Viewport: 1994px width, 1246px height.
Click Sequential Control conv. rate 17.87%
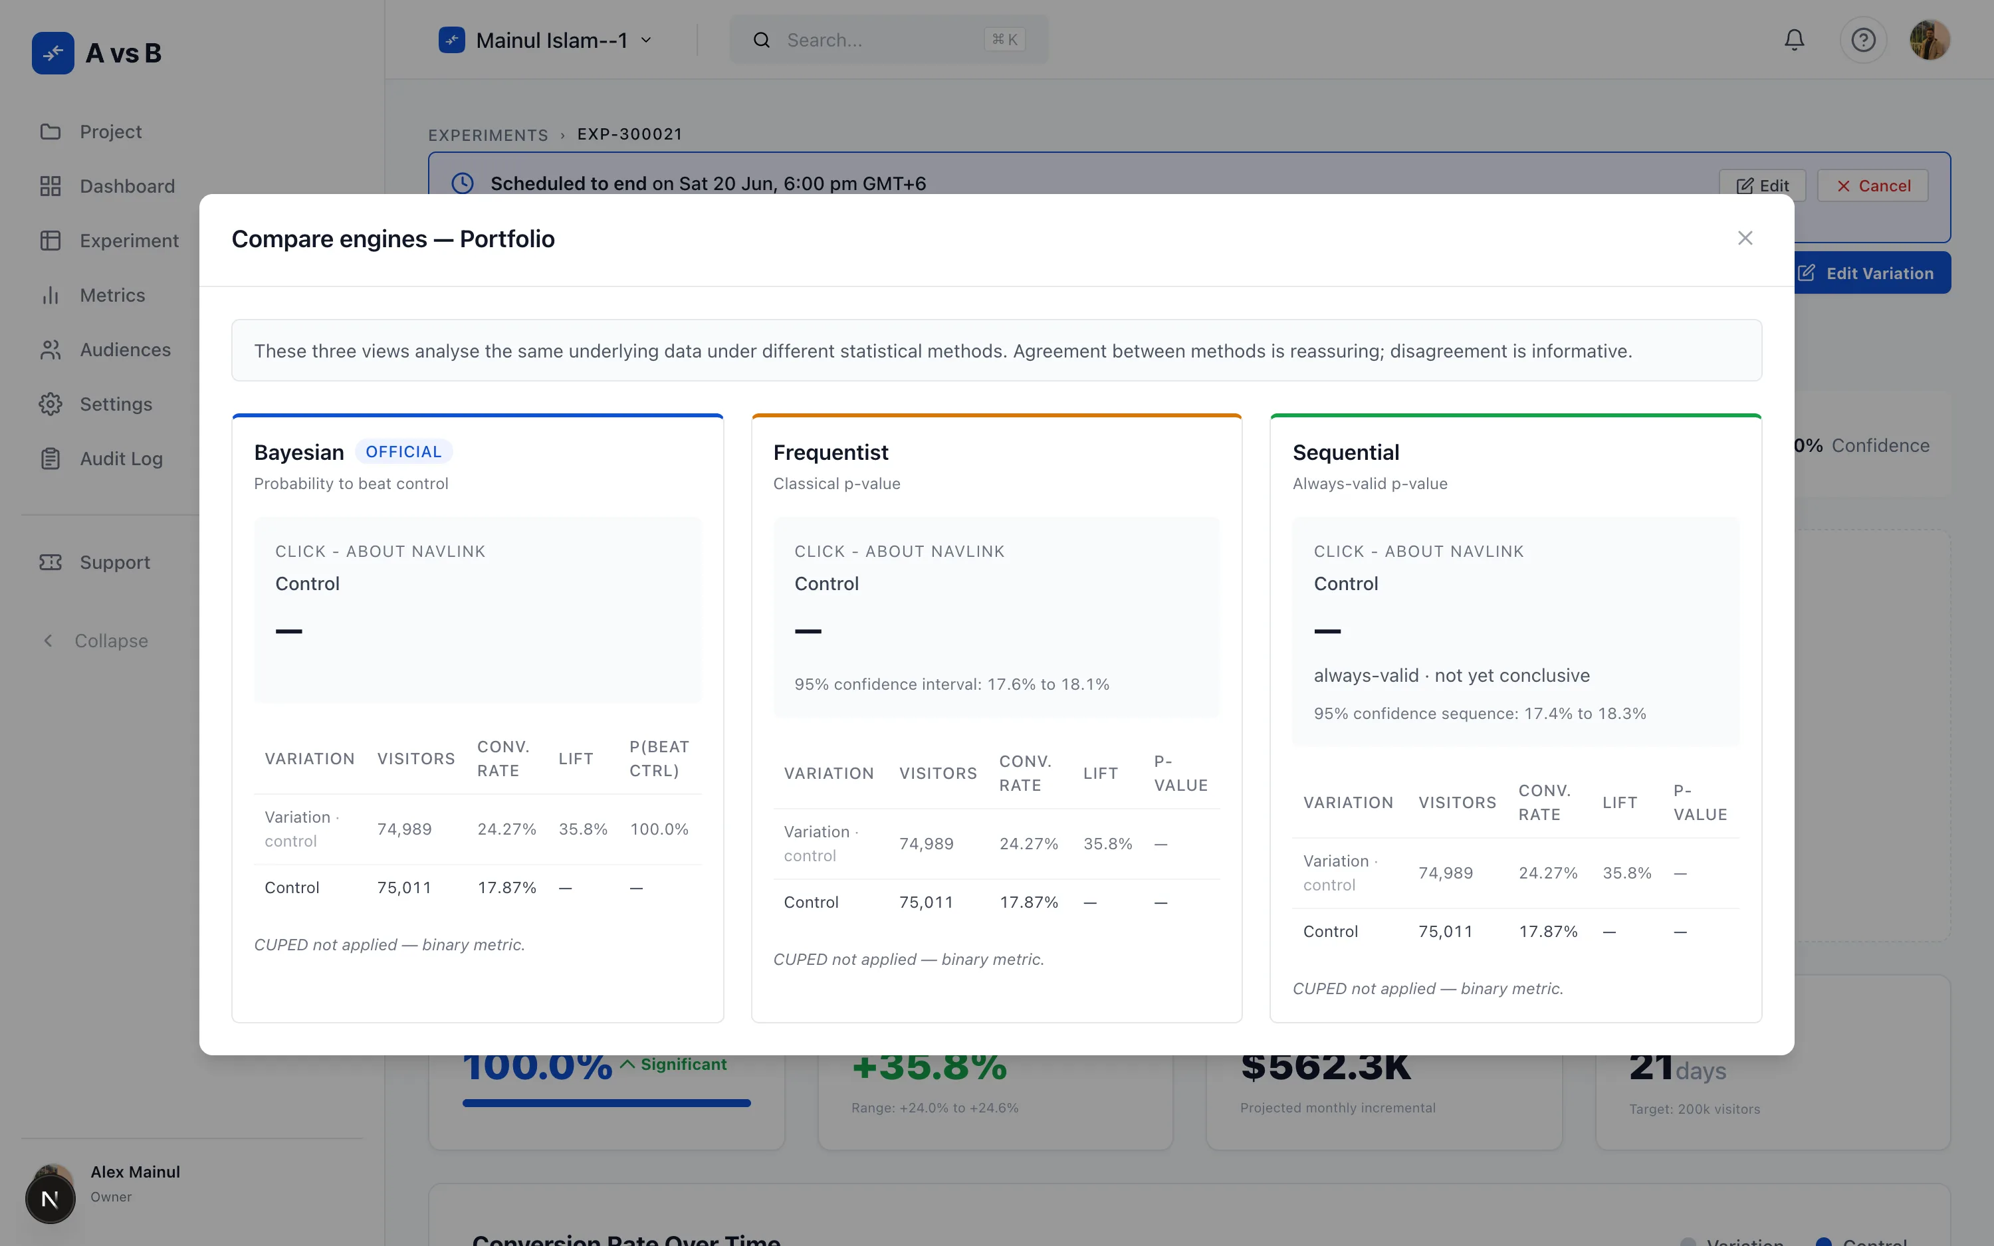(1547, 931)
